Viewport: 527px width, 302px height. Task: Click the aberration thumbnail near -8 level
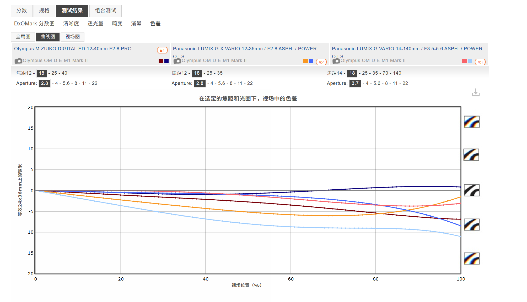[472, 224]
